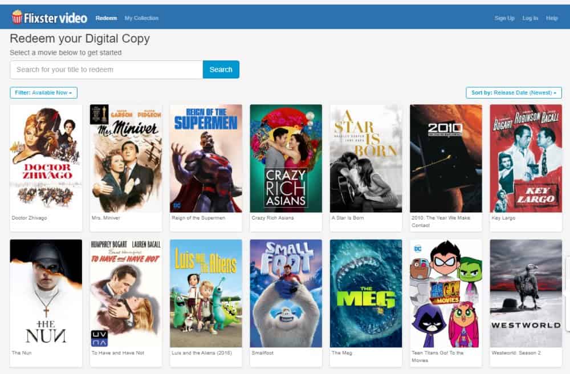
Task: Open My Collection
Action: tap(141, 18)
